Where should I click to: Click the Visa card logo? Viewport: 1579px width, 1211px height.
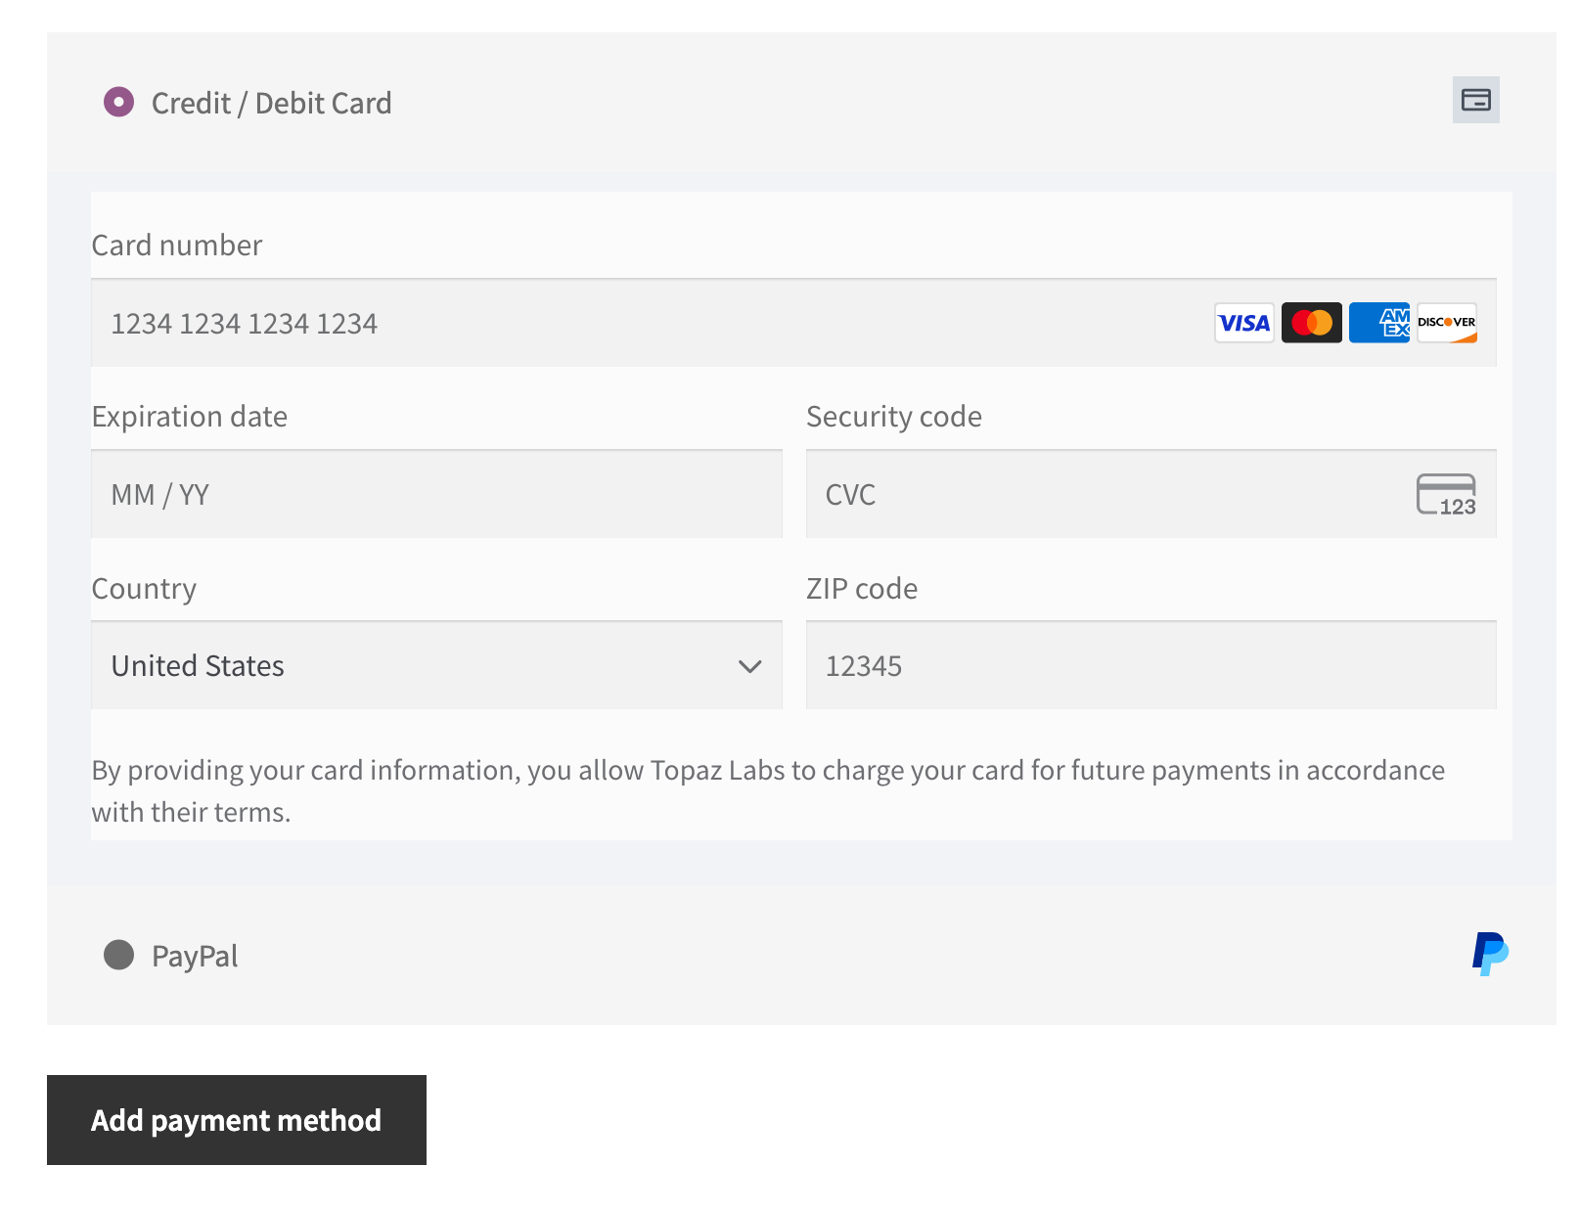coord(1243,323)
